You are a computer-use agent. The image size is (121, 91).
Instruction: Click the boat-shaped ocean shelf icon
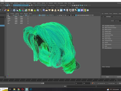[11, 10]
